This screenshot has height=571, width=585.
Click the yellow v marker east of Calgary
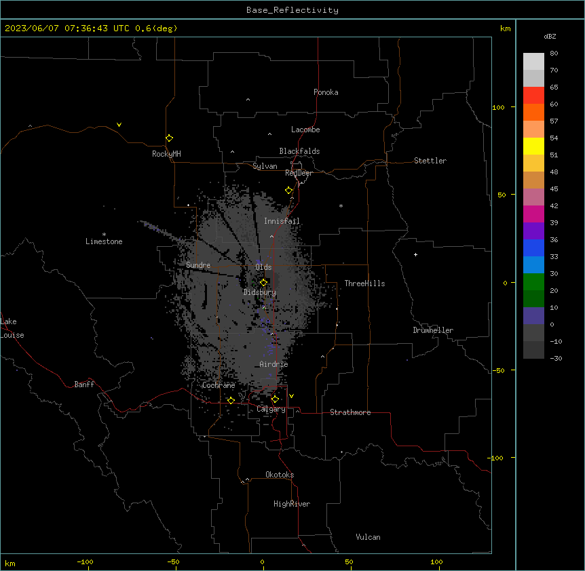coord(291,396)
